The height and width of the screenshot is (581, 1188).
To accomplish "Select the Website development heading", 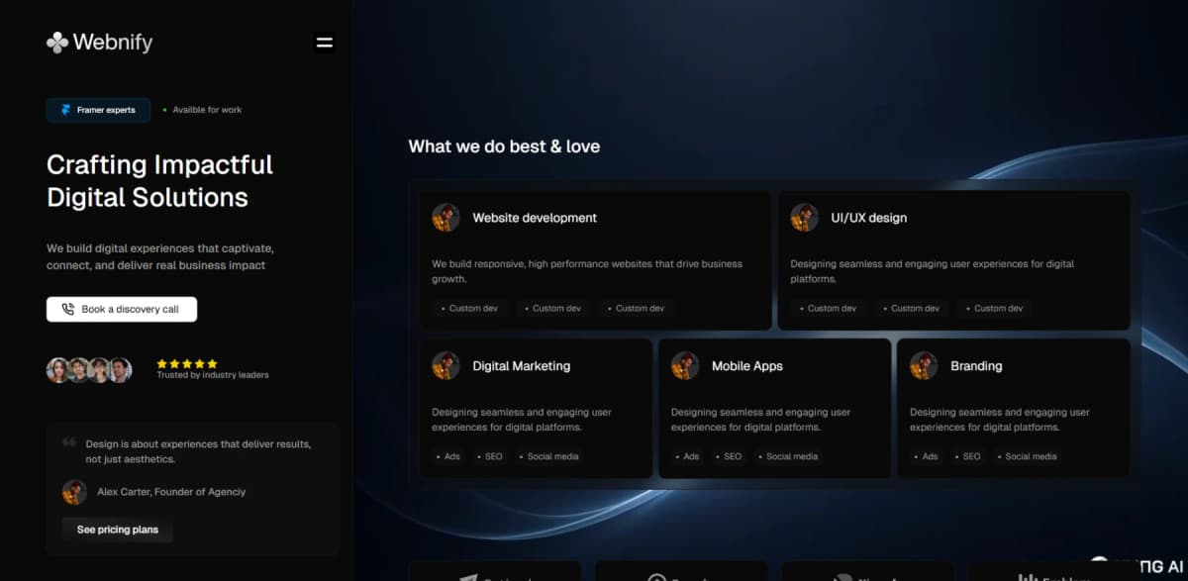I will click(x=535, y=218).
